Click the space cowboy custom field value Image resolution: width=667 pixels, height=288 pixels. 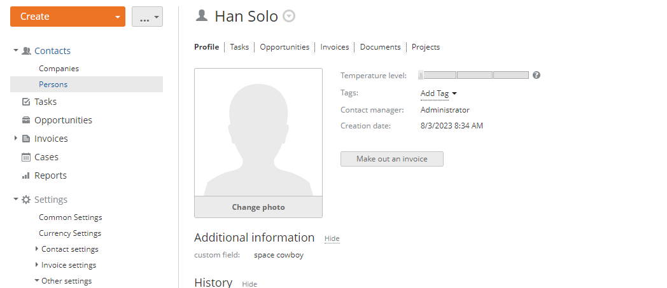[x=279, y=256]
